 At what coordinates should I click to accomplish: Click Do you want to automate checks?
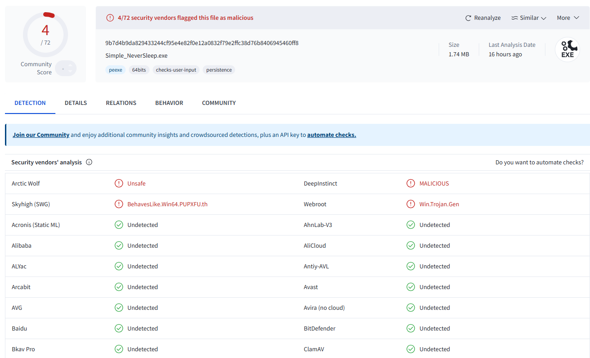pyautogui.click(x=540, y=162)
